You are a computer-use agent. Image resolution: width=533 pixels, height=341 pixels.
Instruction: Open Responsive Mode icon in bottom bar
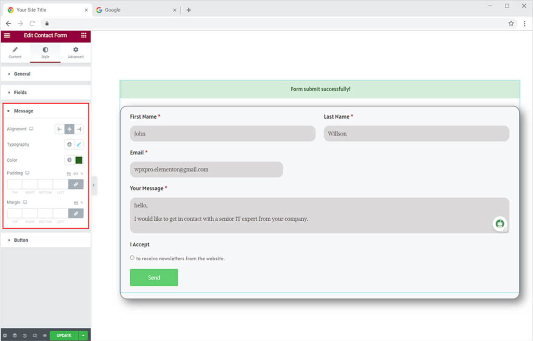point(35,336)
